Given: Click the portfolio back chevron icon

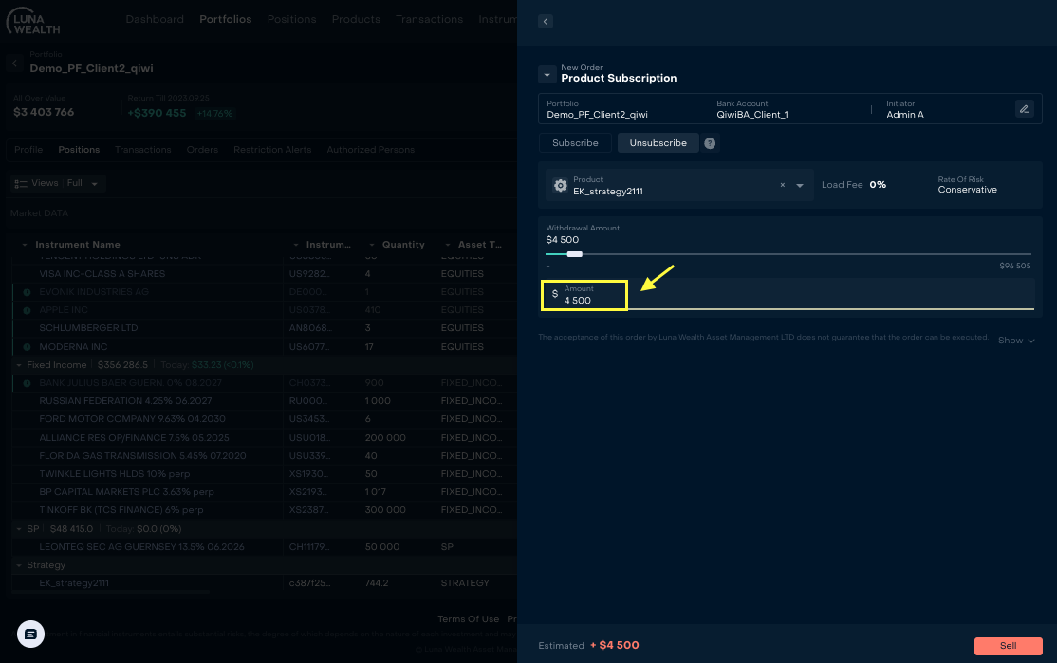Looking at the screenshot, I should click(14, 64).
